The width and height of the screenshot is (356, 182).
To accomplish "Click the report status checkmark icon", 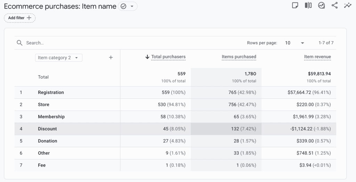I will click(x=123, y=6).
